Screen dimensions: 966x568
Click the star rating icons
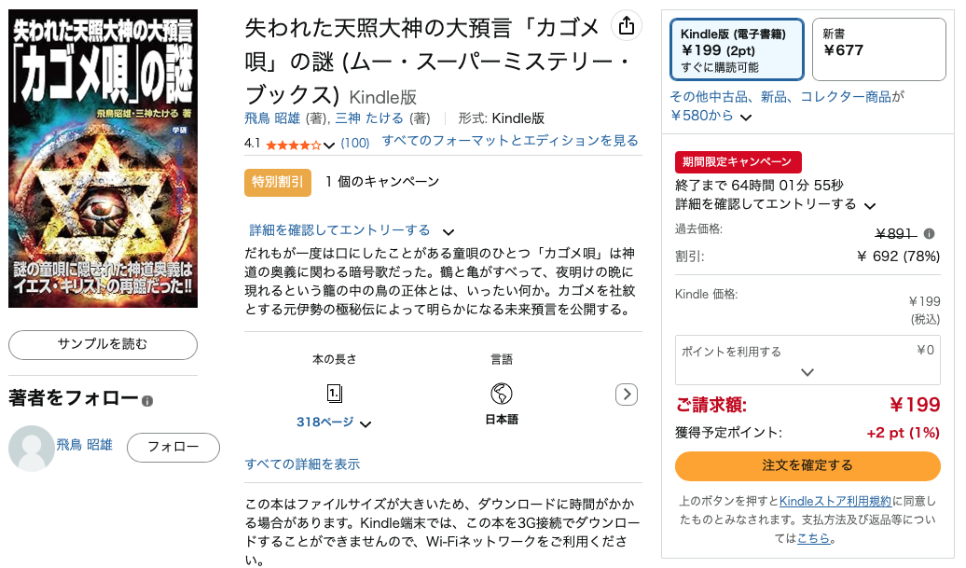[293, 145]
